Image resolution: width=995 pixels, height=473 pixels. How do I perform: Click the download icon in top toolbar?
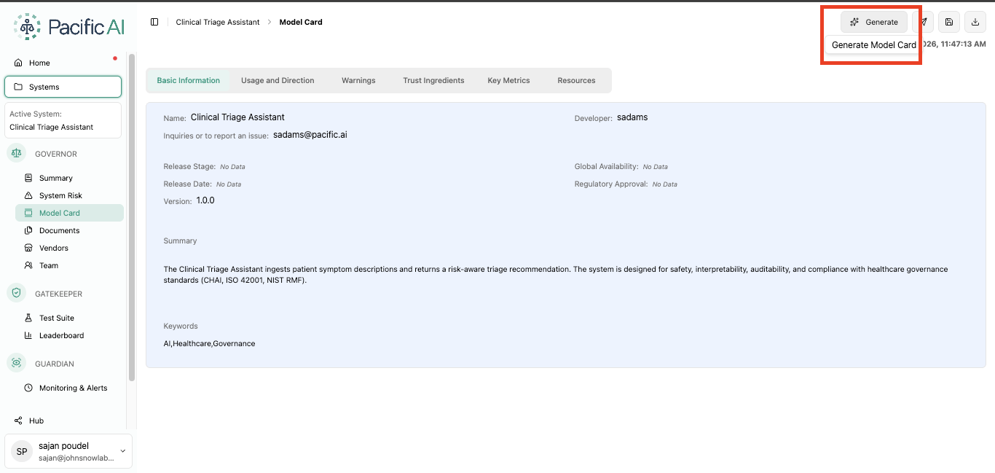point(975,22)
